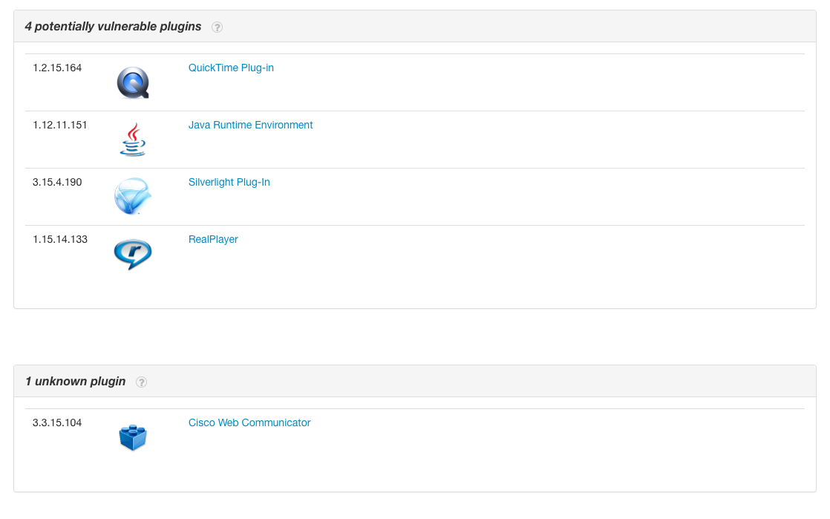
Task: Open the RealPlayer link
Action: pos(213,239)
